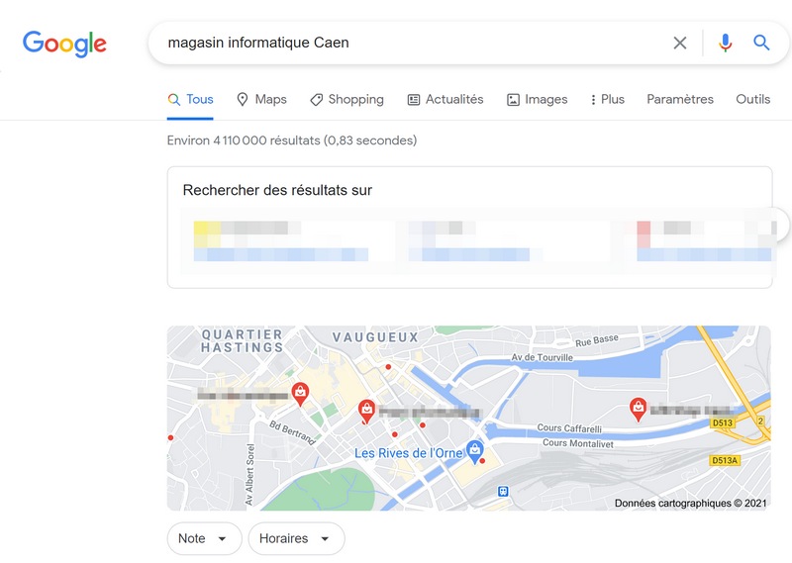The image size is (792, 563).
Task: Switch to the Images tab
Action: (x=538, y=100)
